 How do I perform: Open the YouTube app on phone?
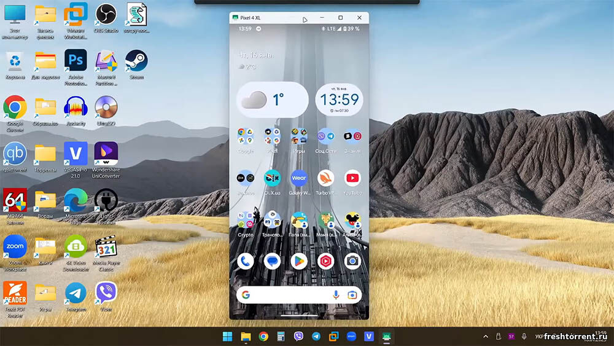click(x=352, y=179)
